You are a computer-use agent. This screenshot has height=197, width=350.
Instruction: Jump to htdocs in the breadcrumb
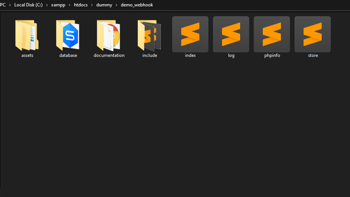tap(81, 5)
